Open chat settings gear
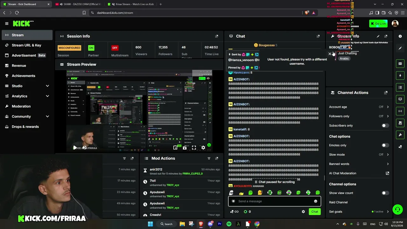This screenshot has width=407, height=229. 303,212
